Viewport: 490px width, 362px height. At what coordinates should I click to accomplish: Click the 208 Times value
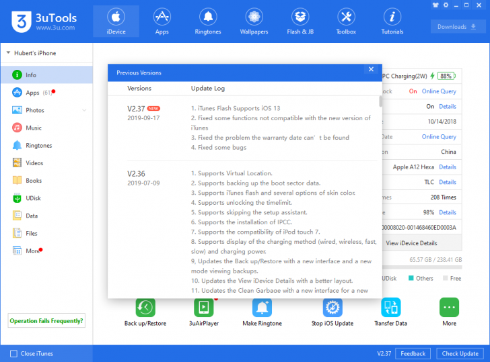pyautogui.click(x=443, y=197)
